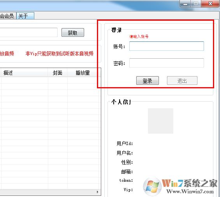Image resolution: width=220 pixels, height=197 pixels.
Task: Click the 用户名: label
Action: click(x=125, y=153)
